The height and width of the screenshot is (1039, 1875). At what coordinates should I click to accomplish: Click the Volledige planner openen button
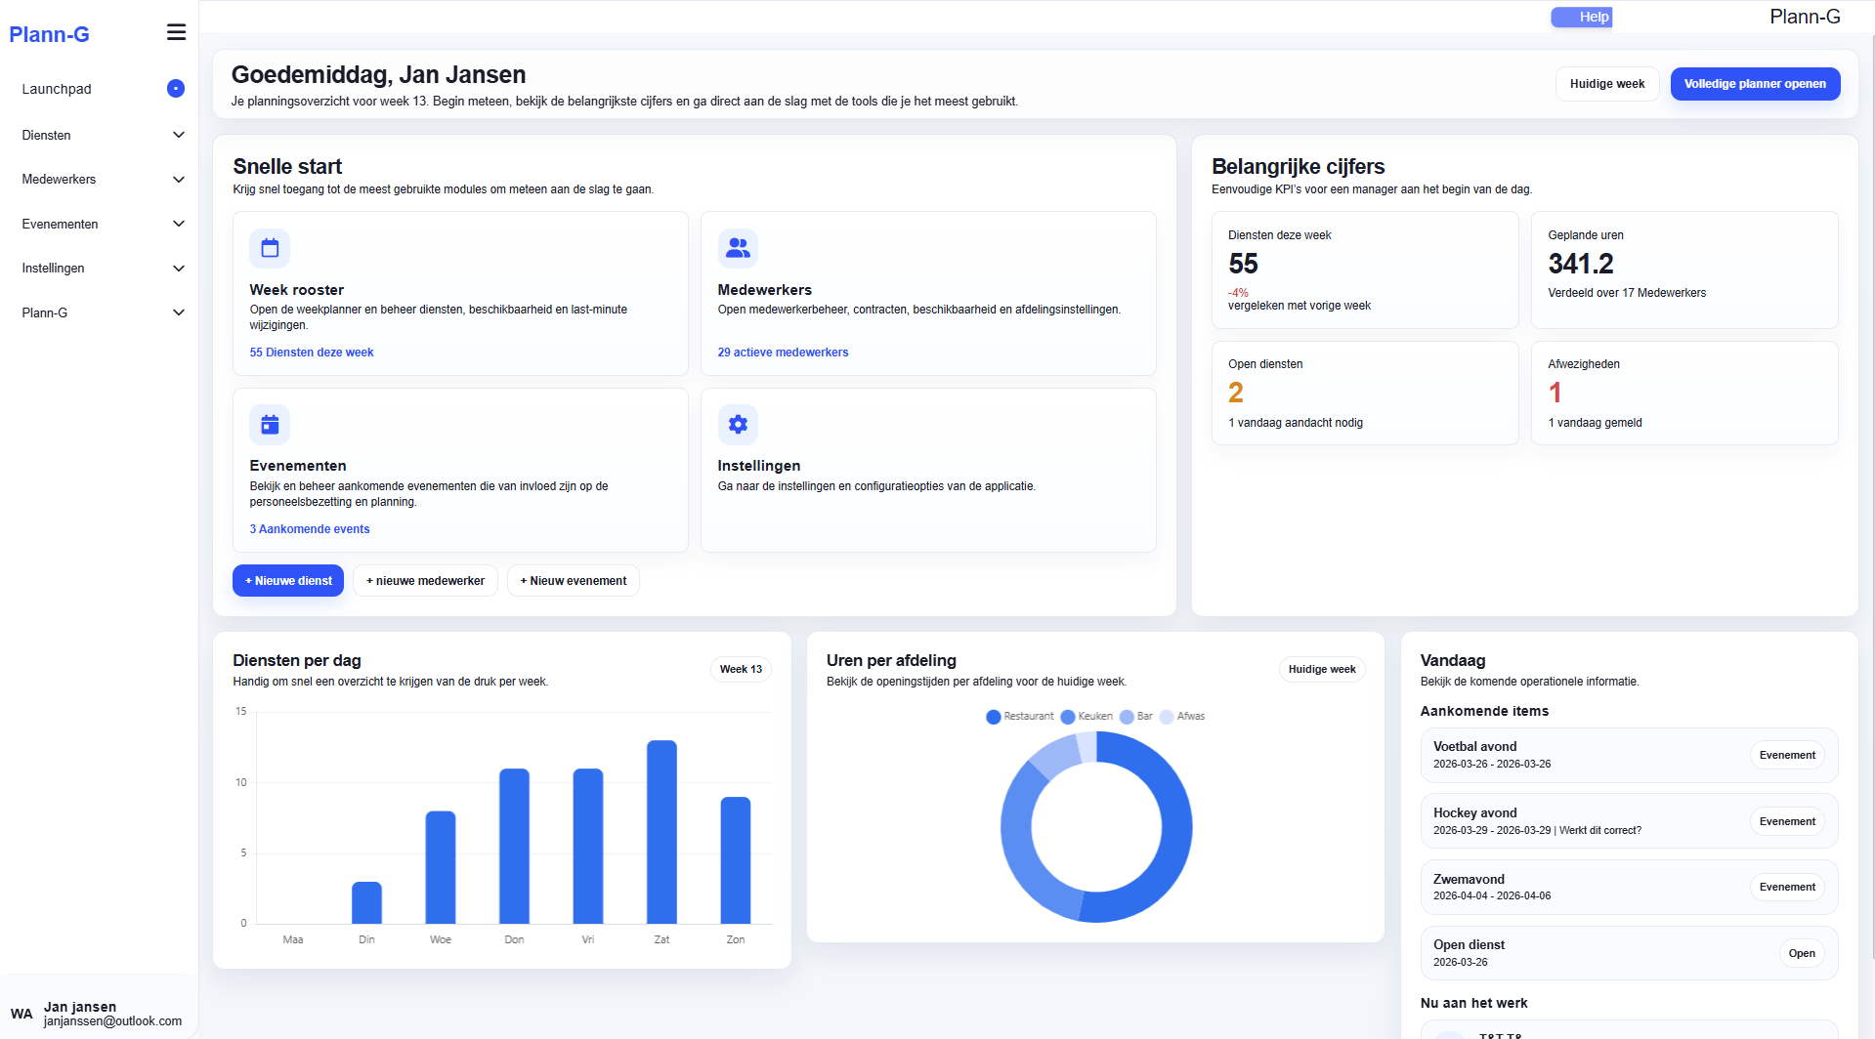coord(1754,84)
